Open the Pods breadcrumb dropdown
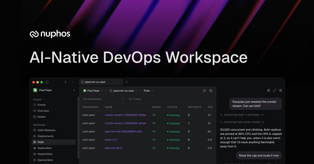Viewport: 314px width, 164px height. (x=148, y=91)
